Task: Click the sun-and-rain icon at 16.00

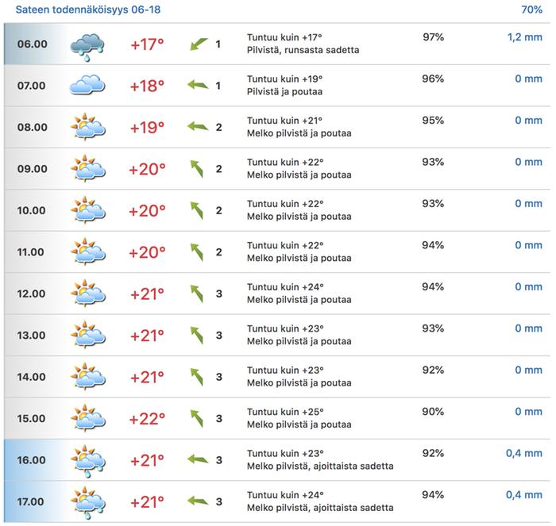Action: click(x=87, y=461)
